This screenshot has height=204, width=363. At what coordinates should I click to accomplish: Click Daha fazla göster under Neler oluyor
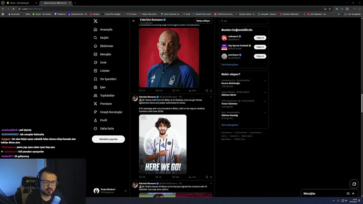click(x=230, y=125)
